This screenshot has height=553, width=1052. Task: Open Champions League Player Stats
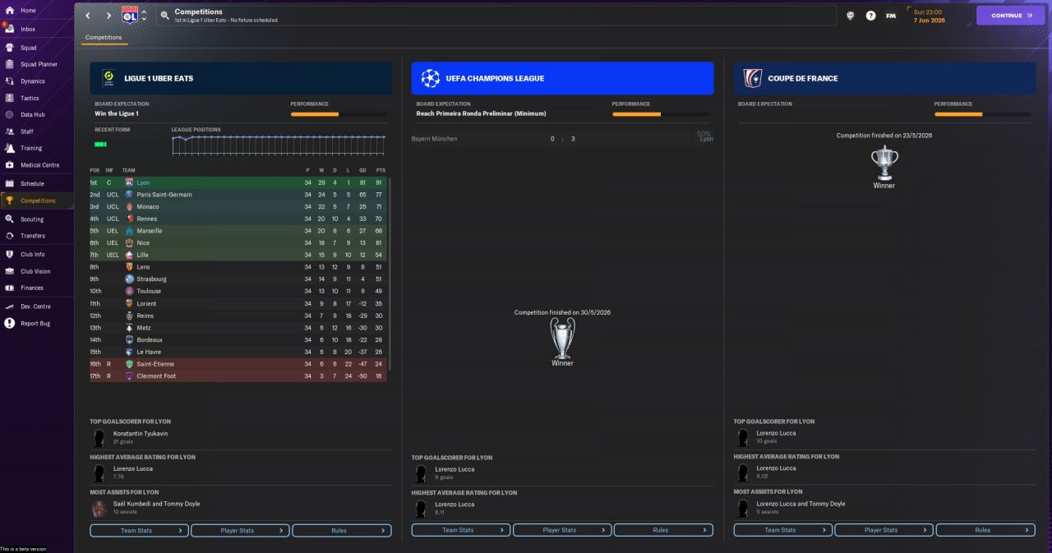coord(562,531)
